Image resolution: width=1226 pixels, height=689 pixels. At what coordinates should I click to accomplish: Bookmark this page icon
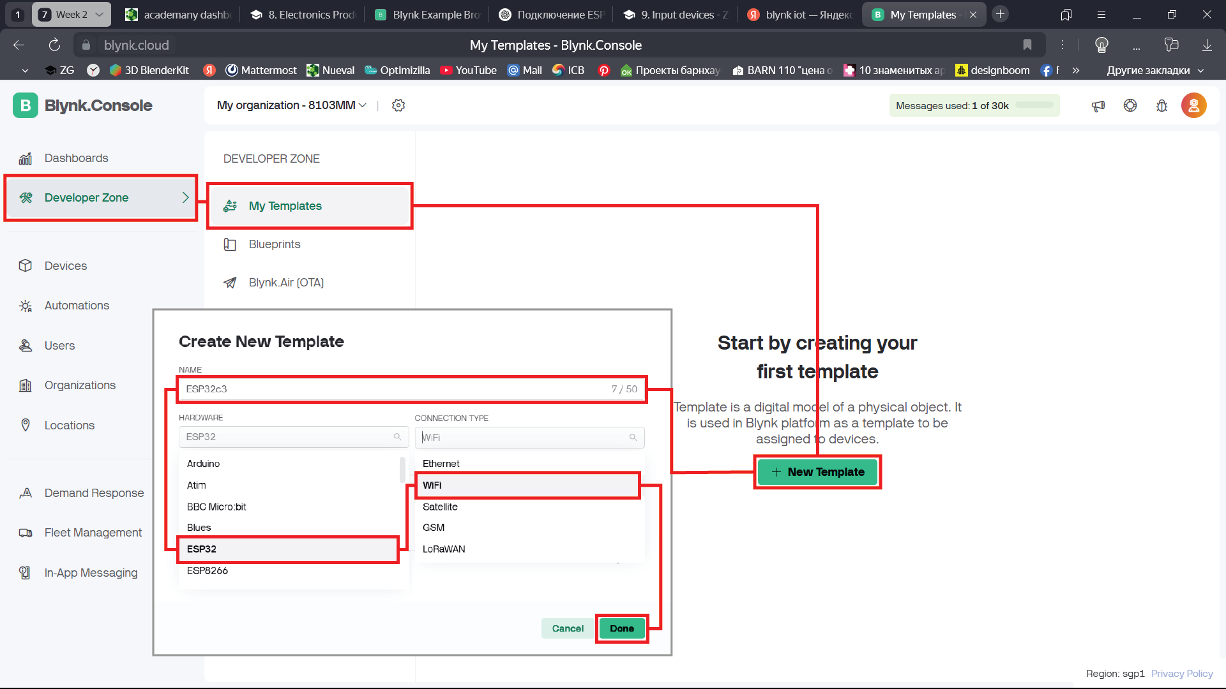pos(1027,45)
